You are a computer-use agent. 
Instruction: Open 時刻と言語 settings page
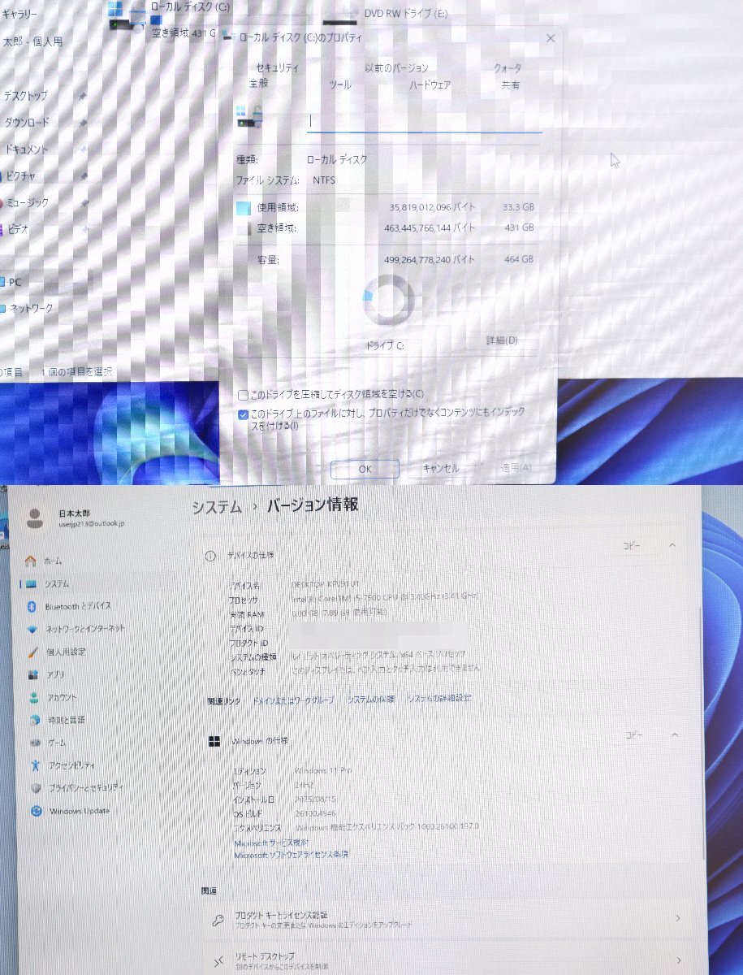point(56,720)
